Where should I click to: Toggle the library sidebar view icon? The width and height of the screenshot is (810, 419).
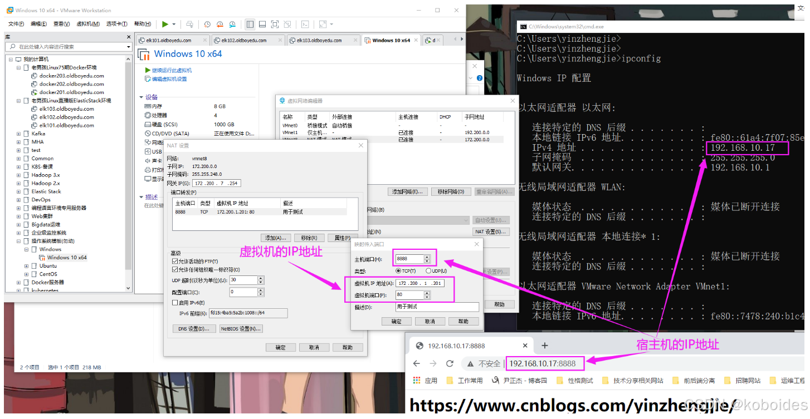[250, 24]
